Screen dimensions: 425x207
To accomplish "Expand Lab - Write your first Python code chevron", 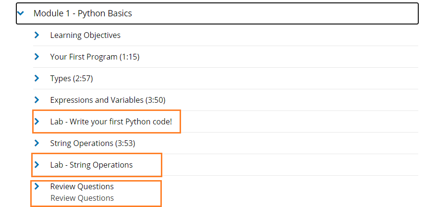I will [x=37, y=122].
